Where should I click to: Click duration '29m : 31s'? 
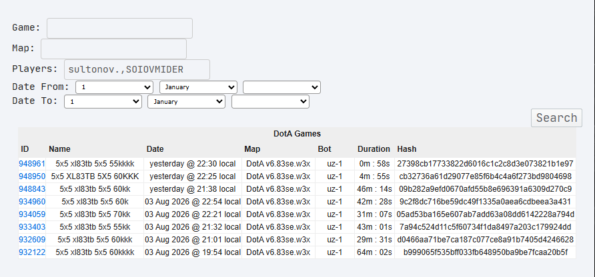pos(374,240)
